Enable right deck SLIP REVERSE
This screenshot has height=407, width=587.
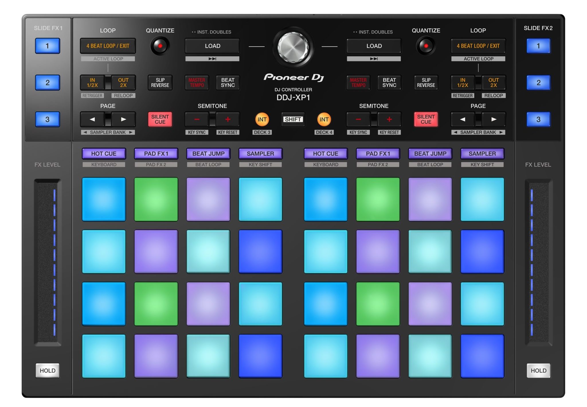click(x=426, y=83)
